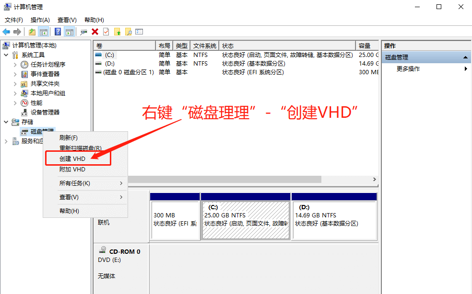Toggle the show/hide action pane button
The height and width of the screenshot is (294, 472).
coord(70,32)
